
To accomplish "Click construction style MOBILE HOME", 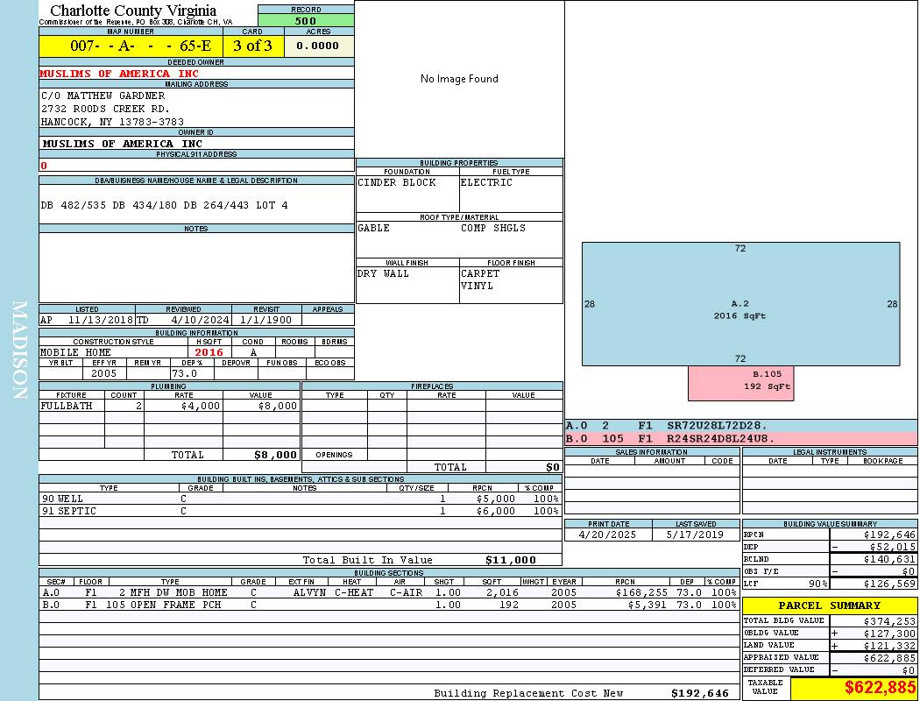I will (75, 352).
